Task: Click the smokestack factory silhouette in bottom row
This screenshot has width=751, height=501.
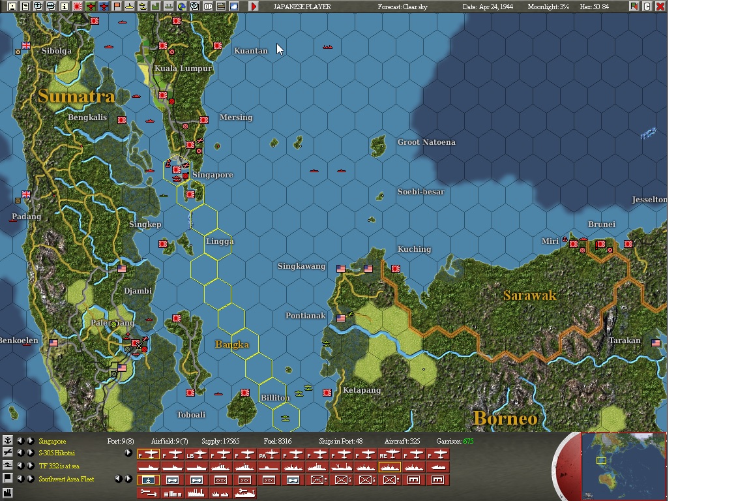Action: pyautogui.click(x=196, y=493)
